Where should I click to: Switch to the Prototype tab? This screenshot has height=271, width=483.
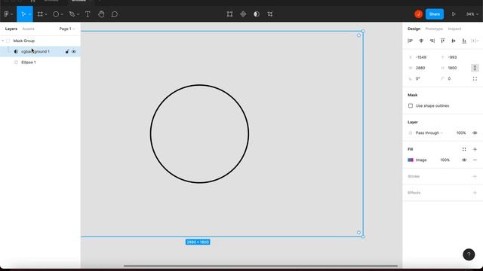point(434,29)
